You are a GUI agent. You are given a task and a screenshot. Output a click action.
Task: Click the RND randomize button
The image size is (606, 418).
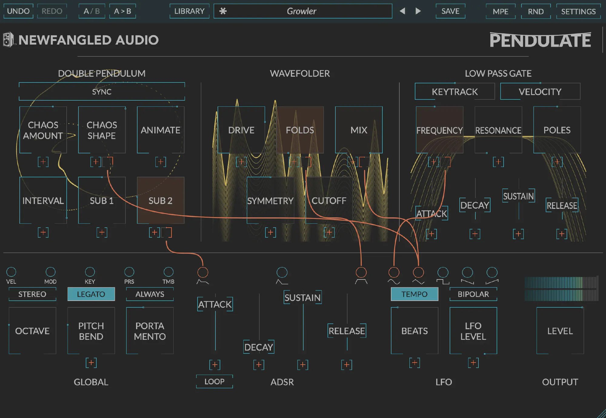(x=536, y=12)
